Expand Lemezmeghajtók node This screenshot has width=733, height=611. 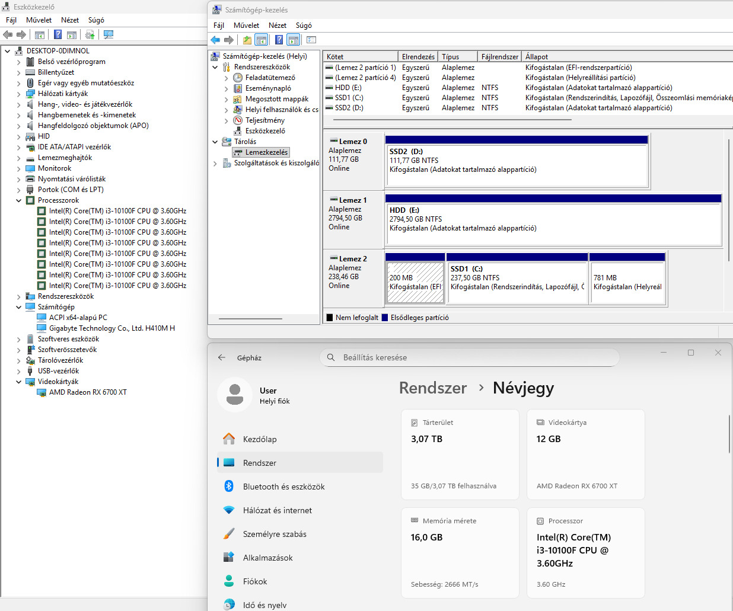[18, 158]
